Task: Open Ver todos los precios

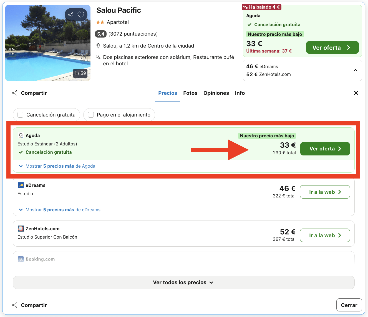Action: 183,282
